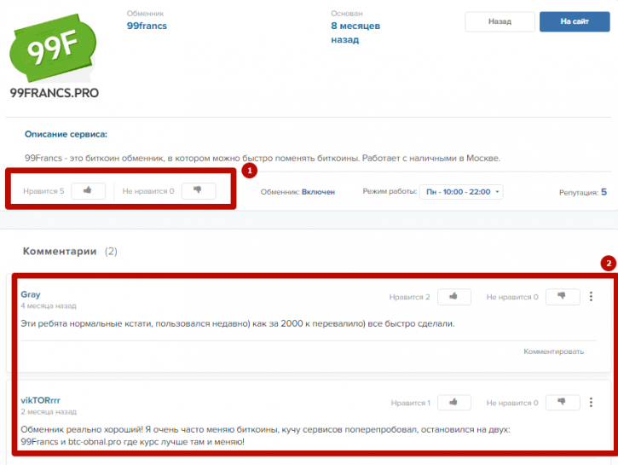The height and width of the screenshot is (465, 618).
Task: Like the 99francs service with thumbs up
Action: tap(88, 191)
